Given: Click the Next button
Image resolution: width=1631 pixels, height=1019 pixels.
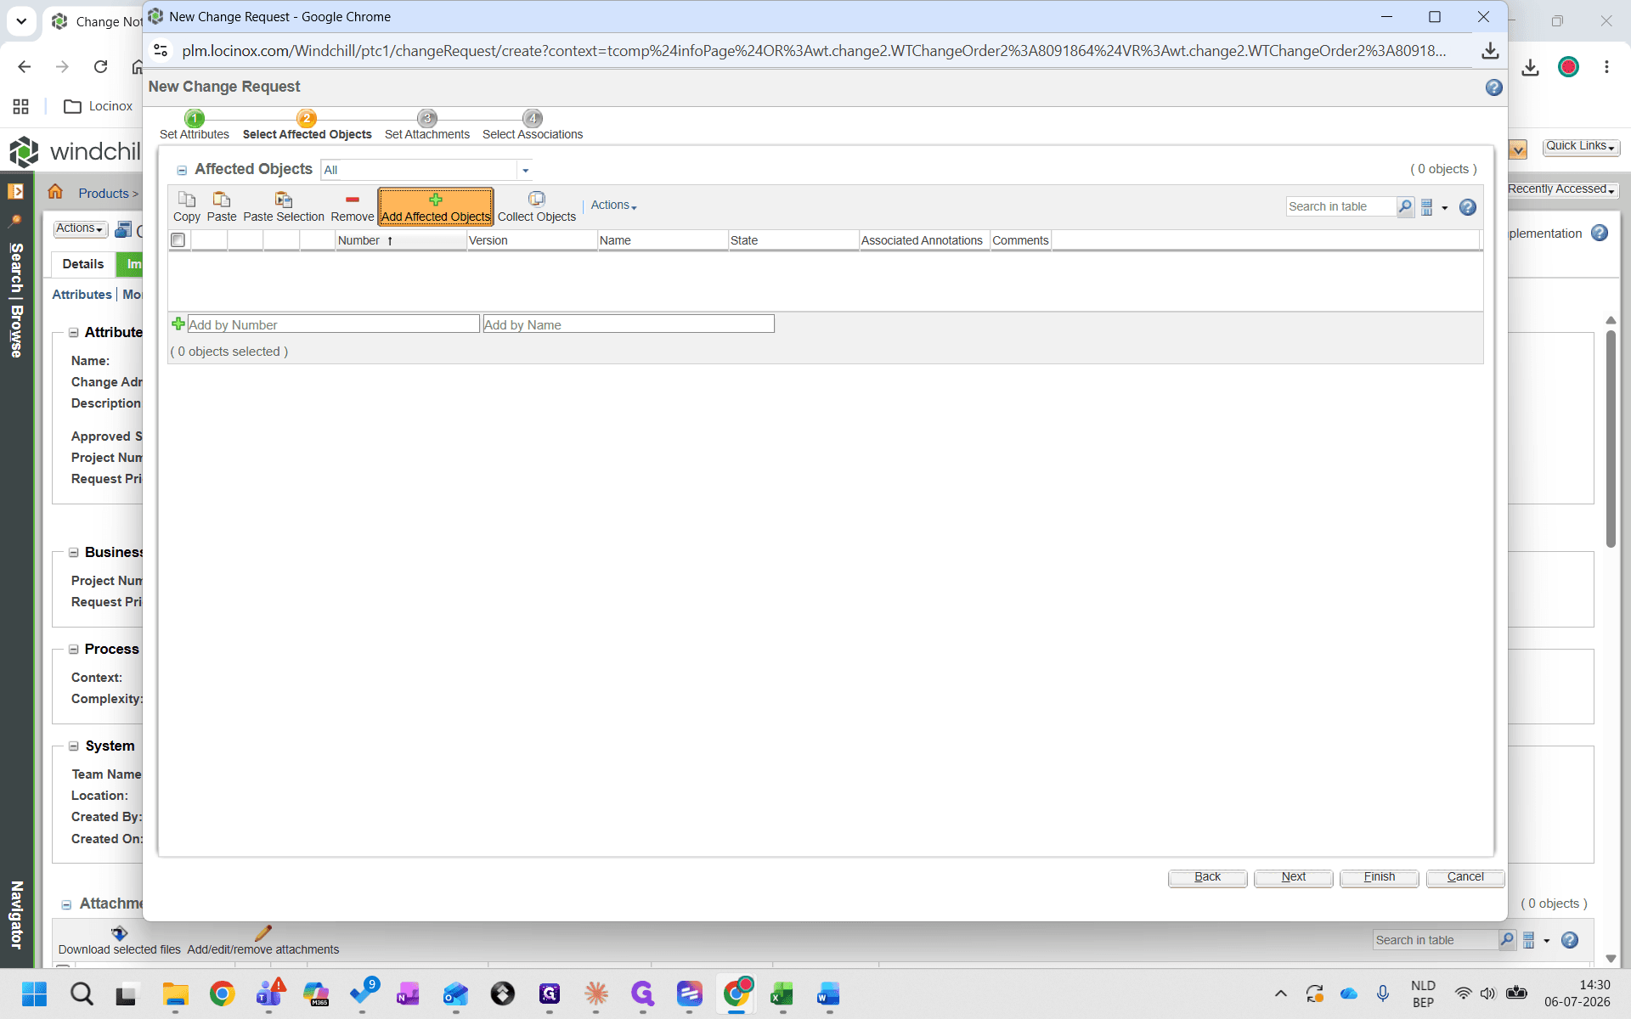Looking at the screenshot, I should coord(1293,877).
